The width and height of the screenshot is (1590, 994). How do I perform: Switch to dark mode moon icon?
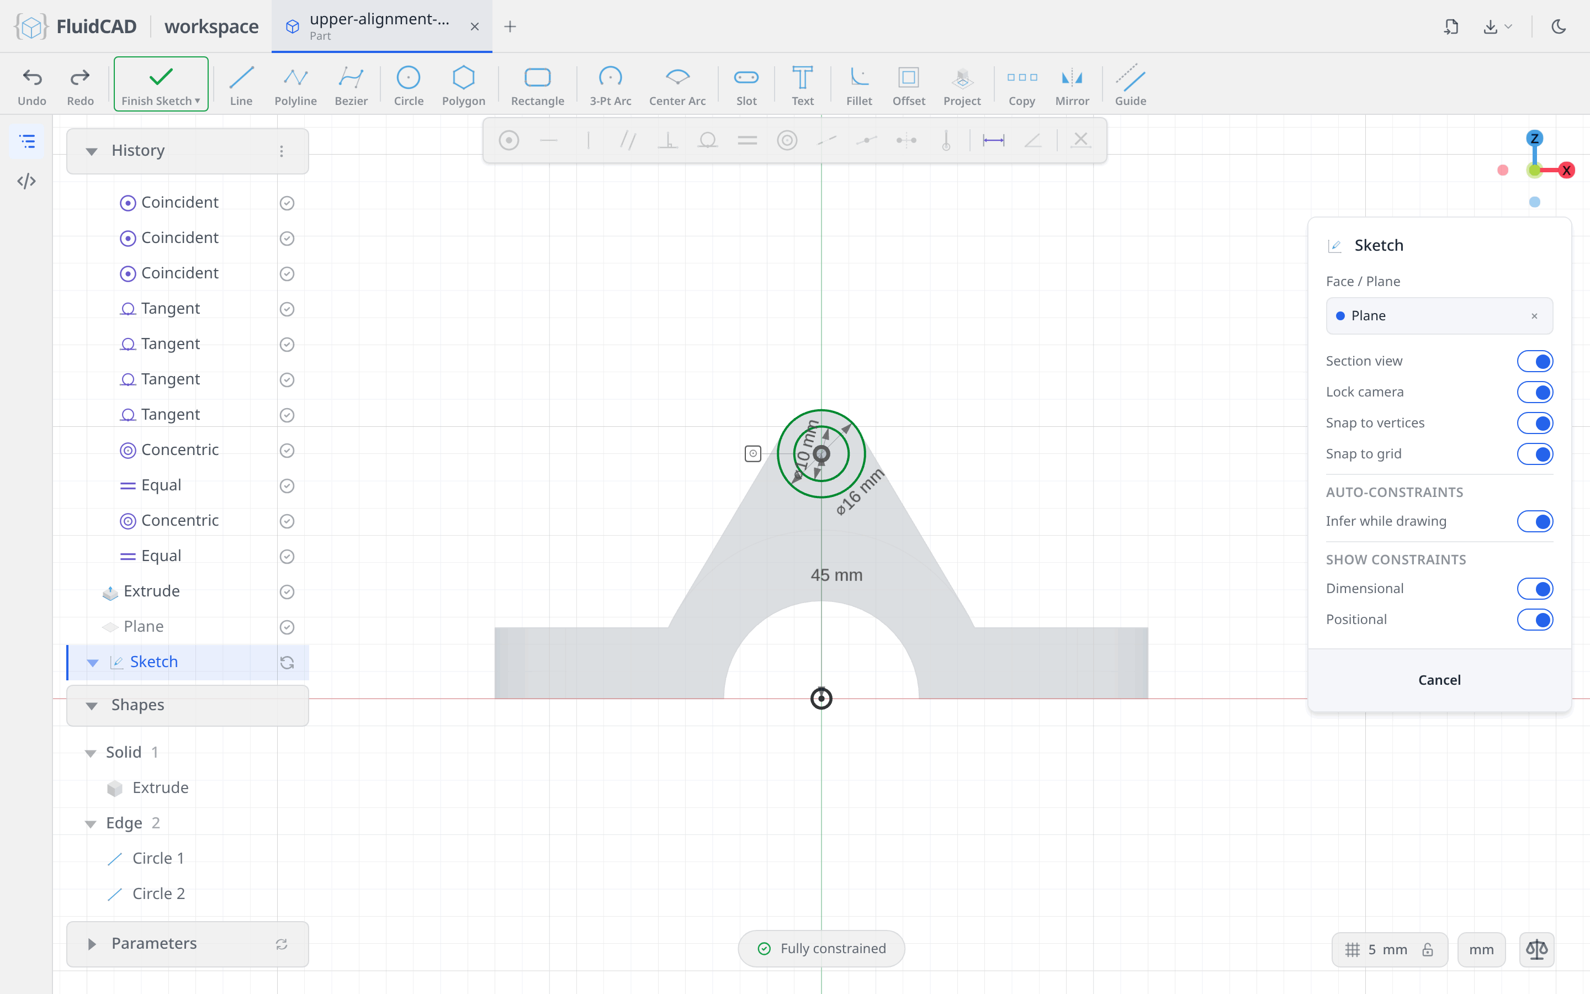click(x=1559, y=27)
